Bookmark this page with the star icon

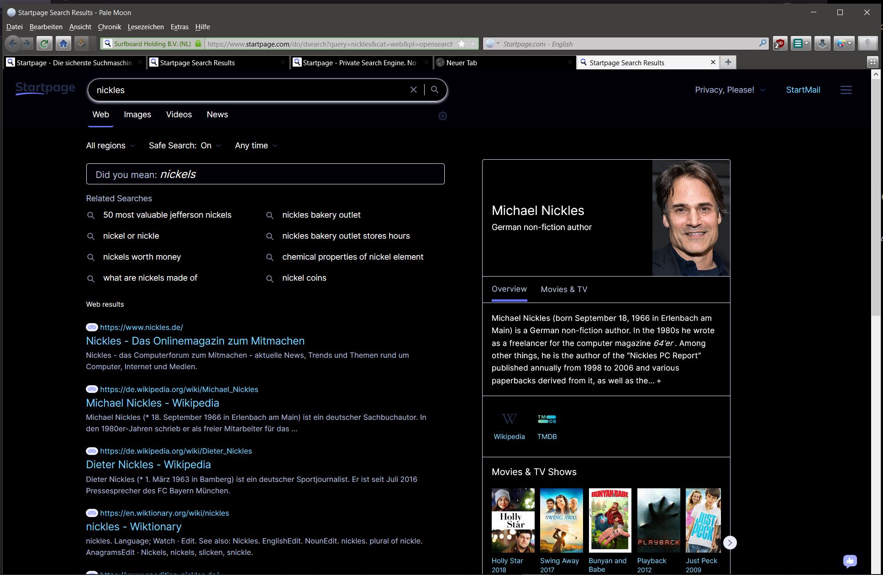coord(462,44)
